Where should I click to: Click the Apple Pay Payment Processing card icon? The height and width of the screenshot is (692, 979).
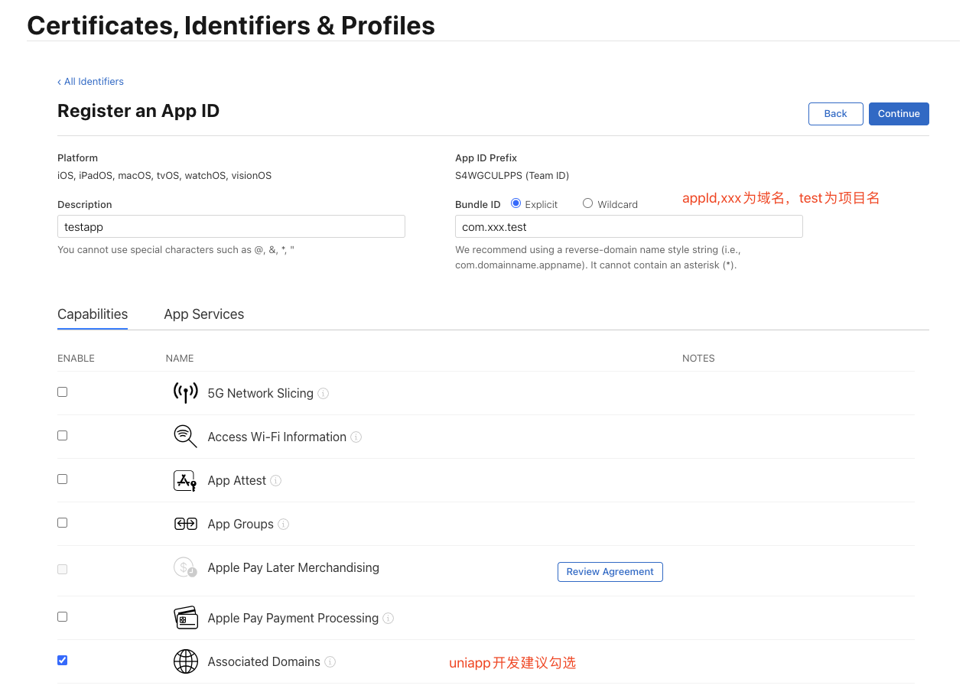click(186, 618)
